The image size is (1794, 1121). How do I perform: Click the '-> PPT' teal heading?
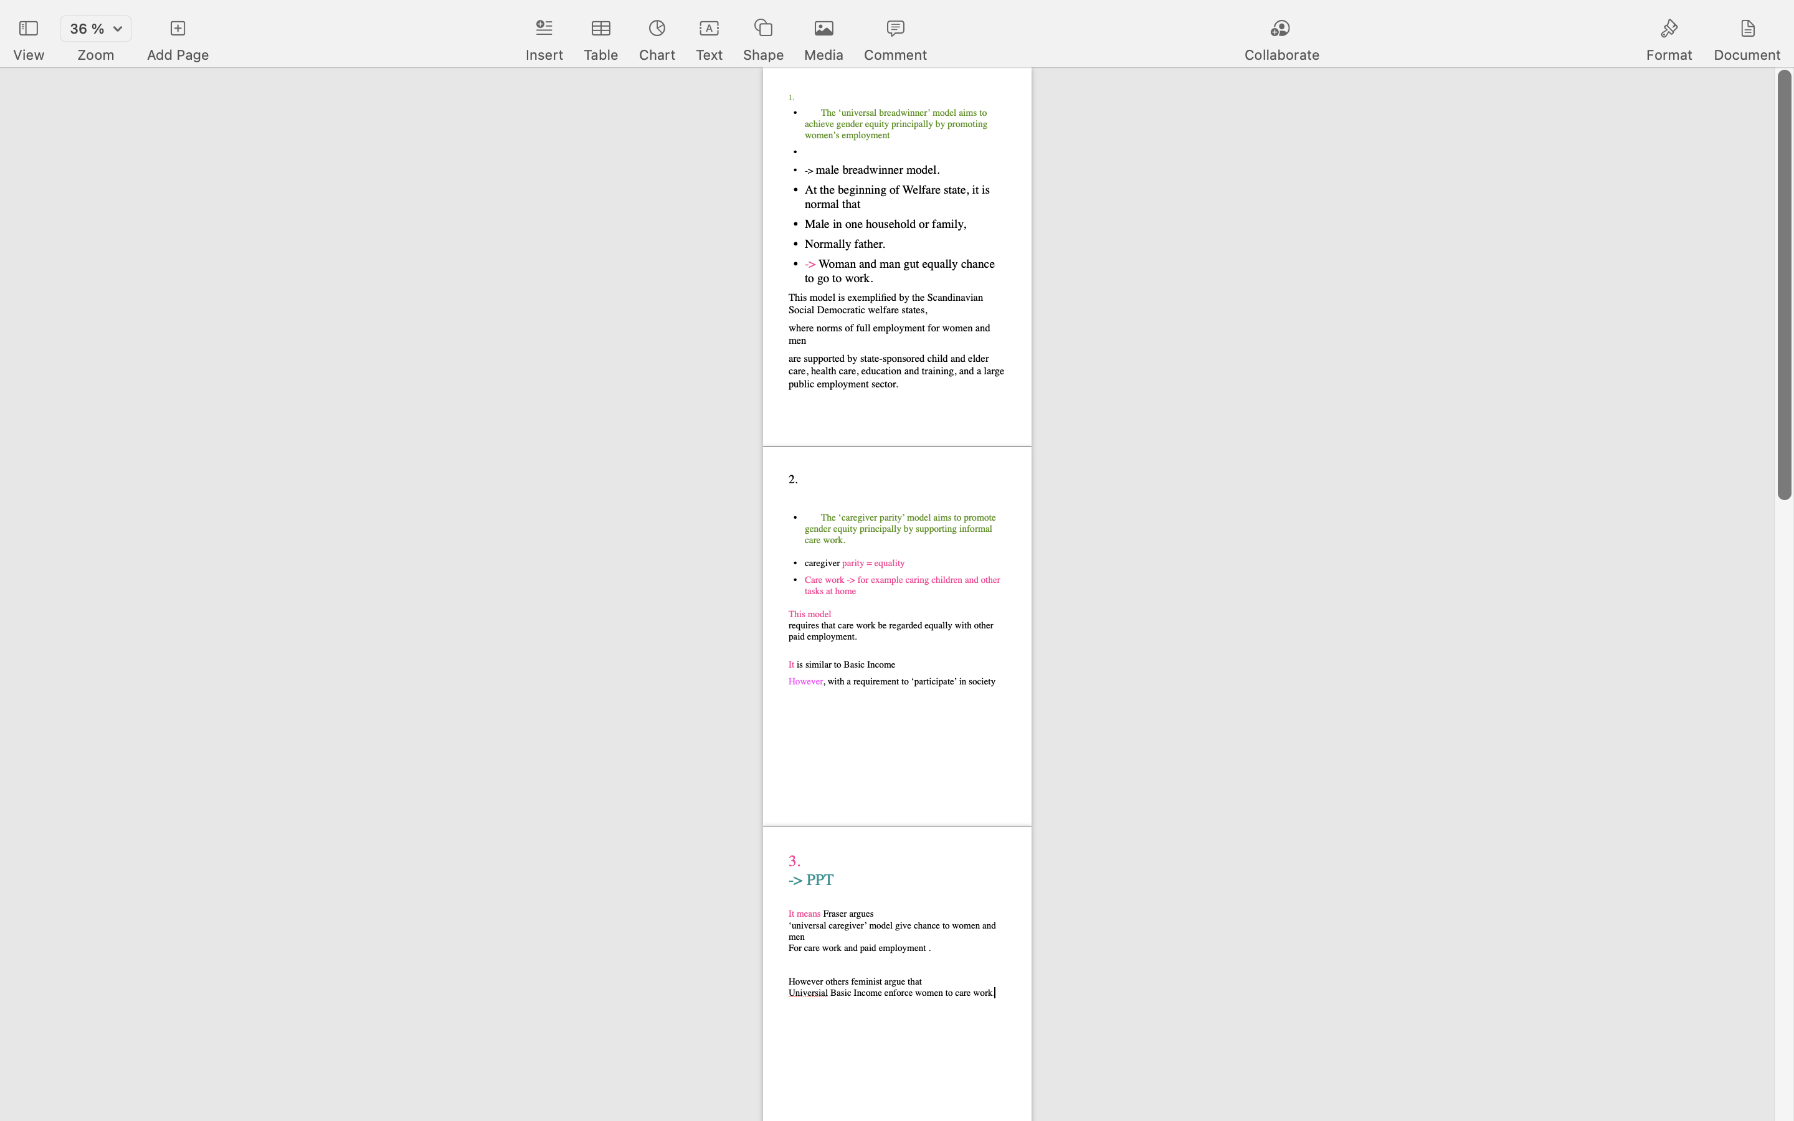[x=810, y=880]
